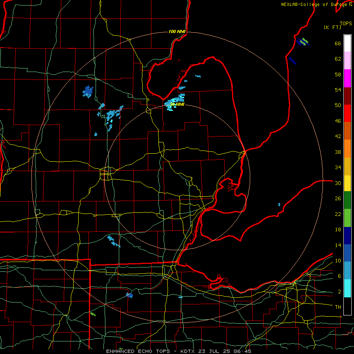Click the KDTX 23 JUL 25 06:45 timestamp
This screenshot has width=354, height=354.
[216, 351]
